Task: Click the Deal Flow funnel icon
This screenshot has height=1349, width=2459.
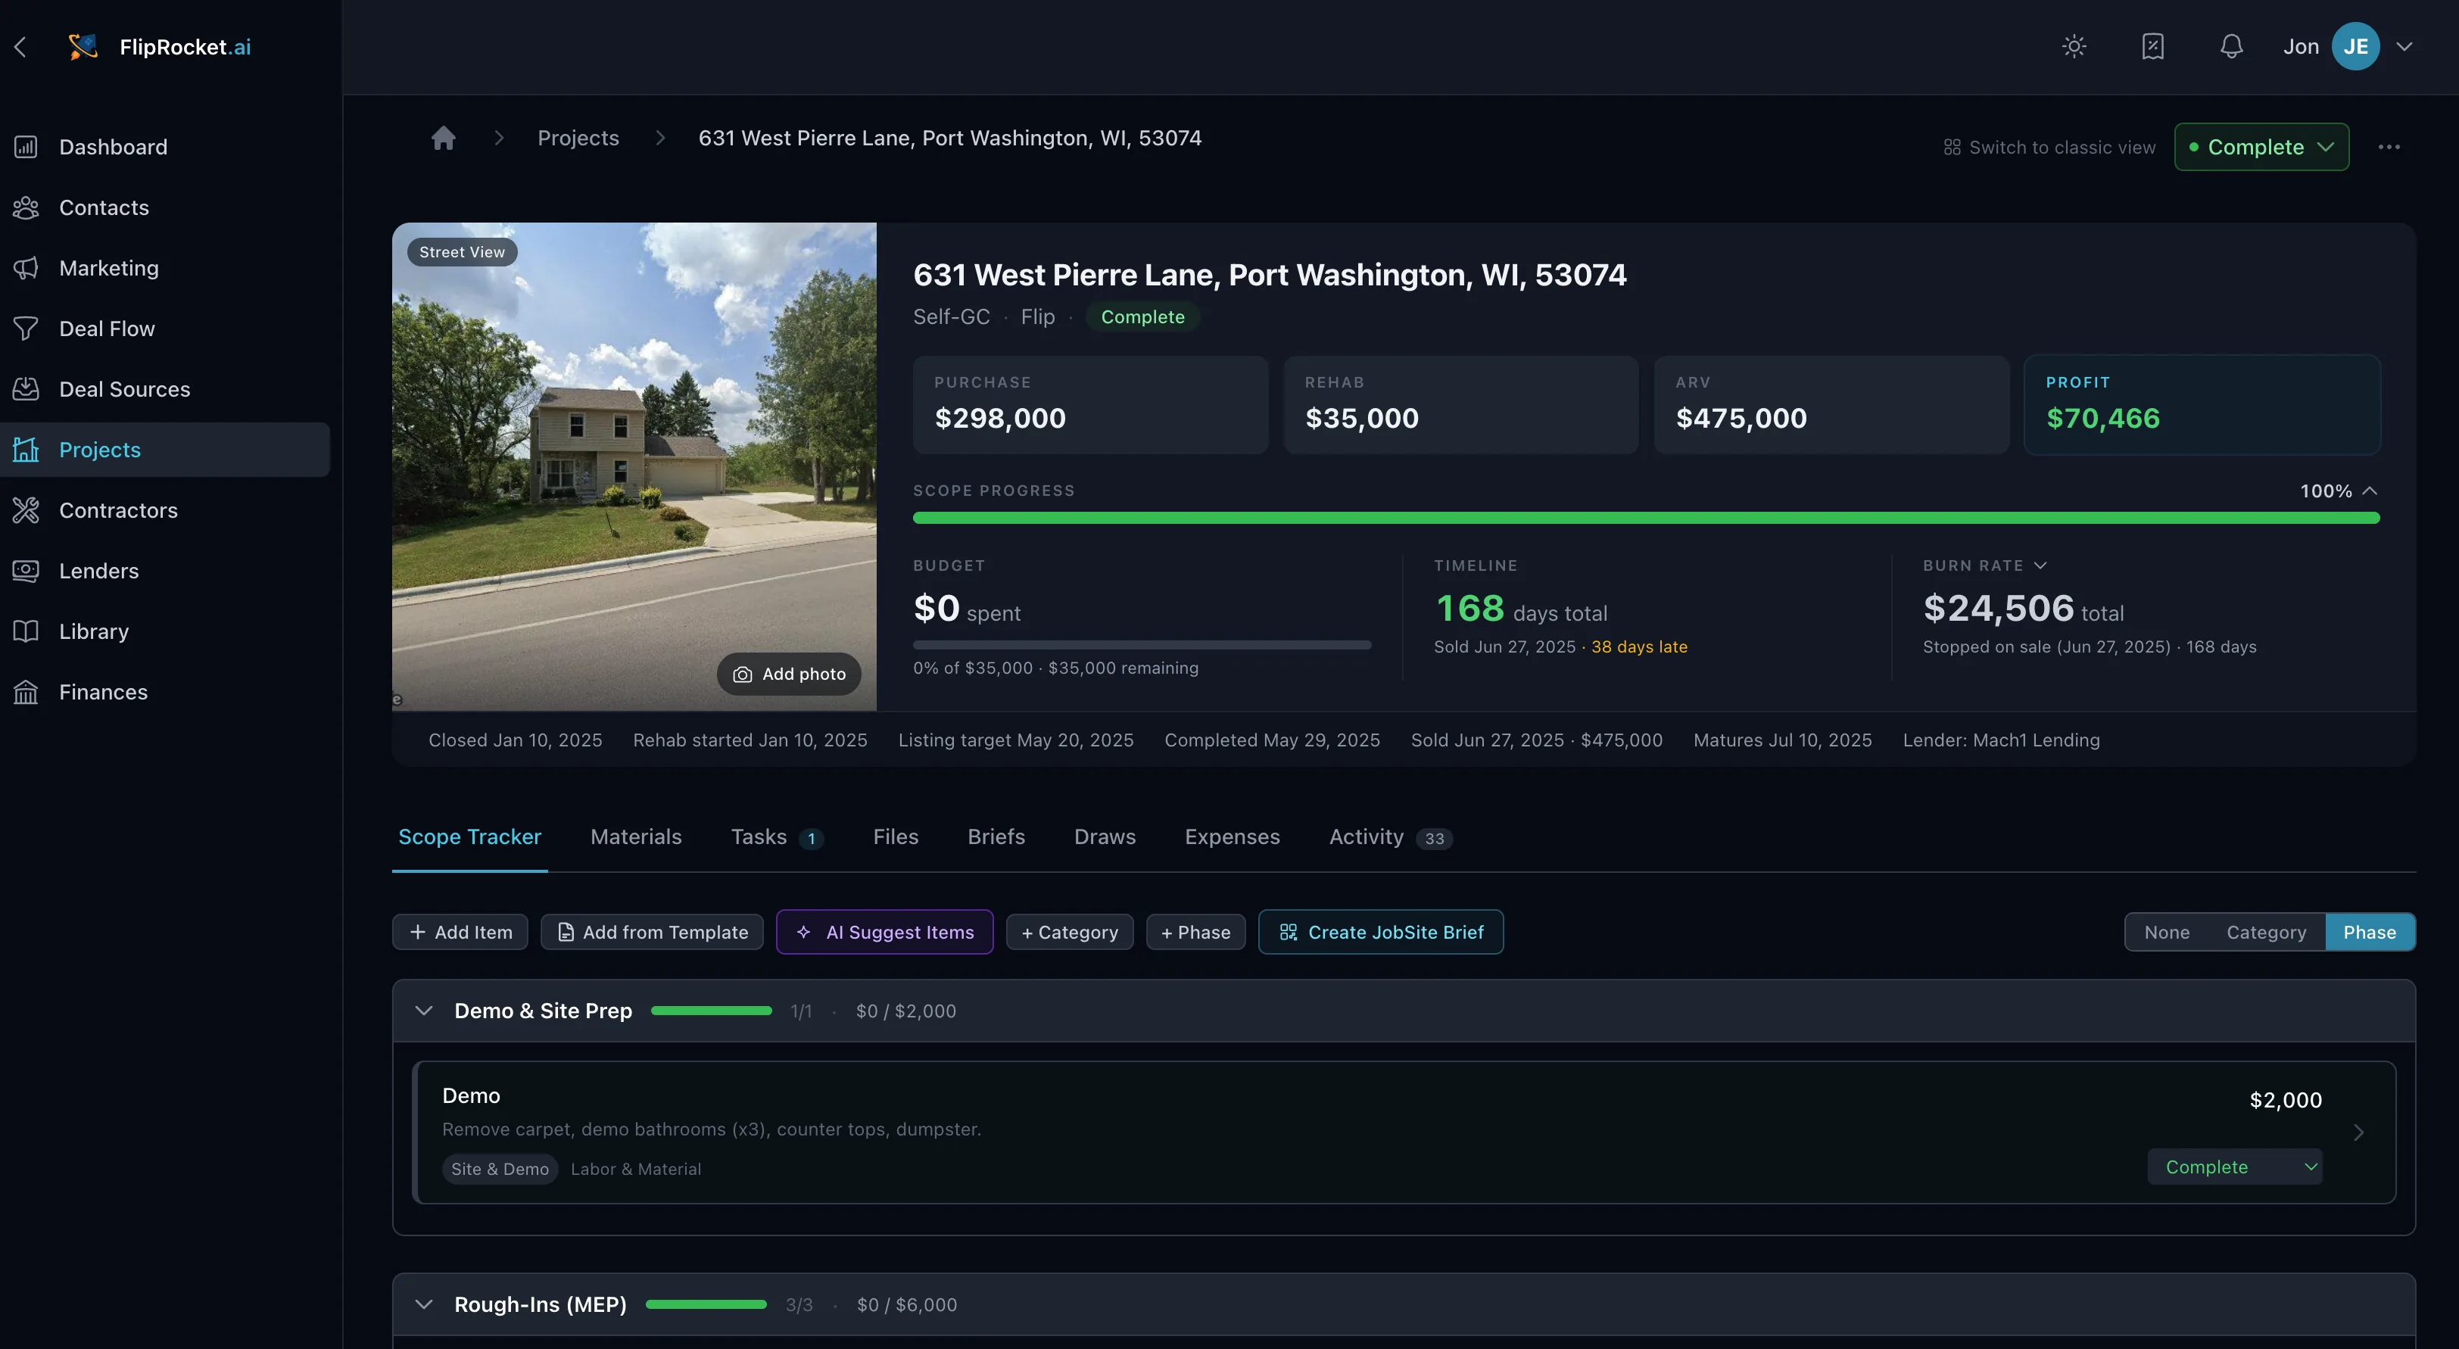Action: pyautogui.click(x=26, y=329)
